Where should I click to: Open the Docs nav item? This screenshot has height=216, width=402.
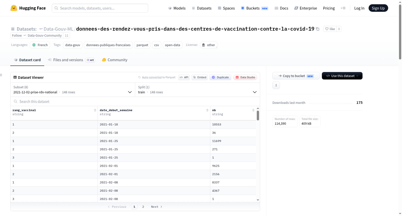[x=281, y=8]
